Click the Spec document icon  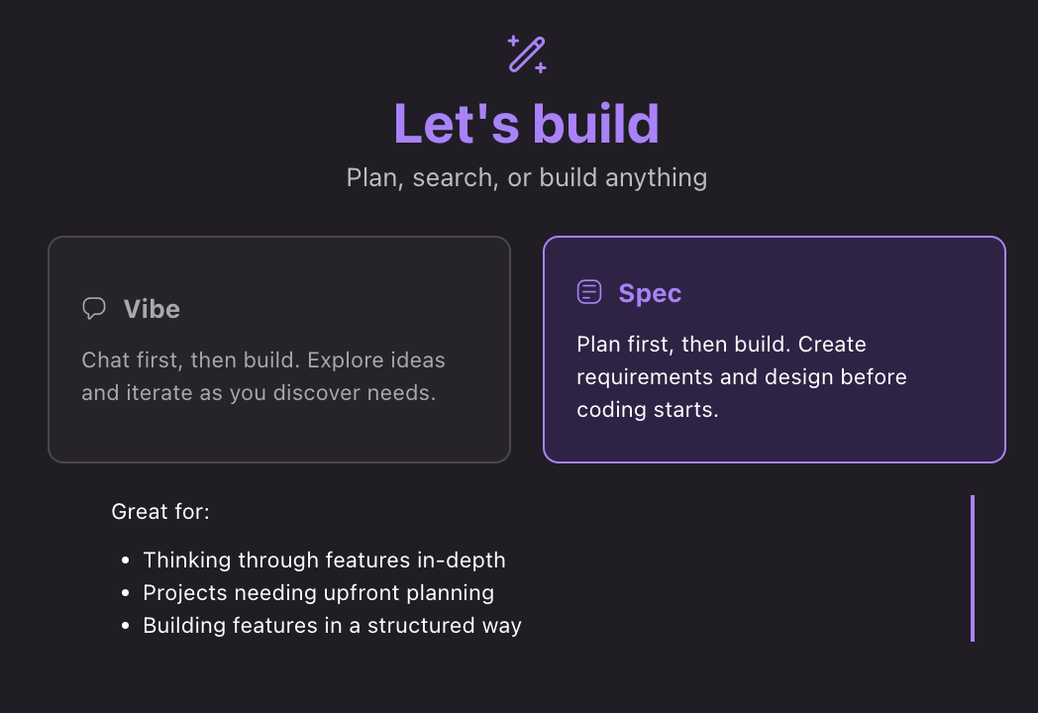(x=589, y=292)
